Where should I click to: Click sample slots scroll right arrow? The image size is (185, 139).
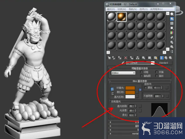pyautogui.click(x=164, y=52)
